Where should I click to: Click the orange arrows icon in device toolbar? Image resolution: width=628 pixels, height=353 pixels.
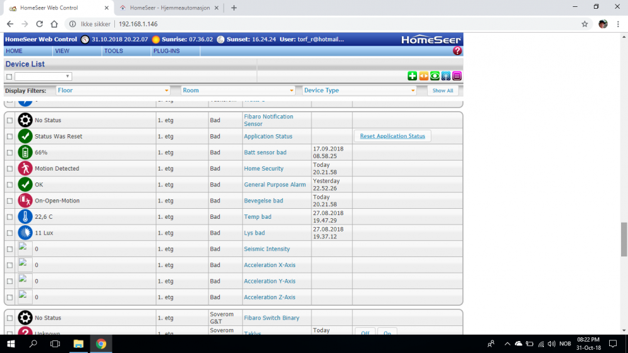423,76
